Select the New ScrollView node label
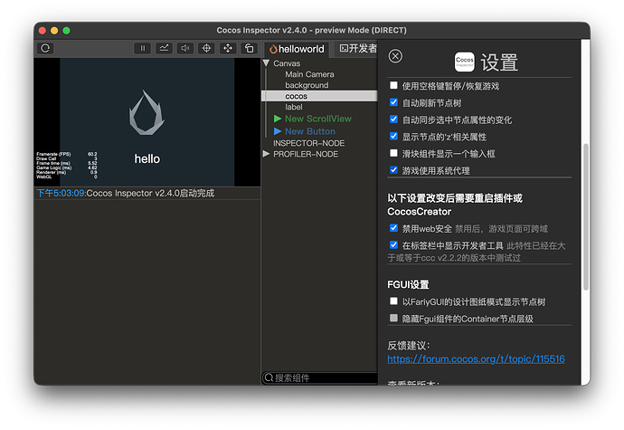This screenshot has width=624, height=430. pos(318,119)
